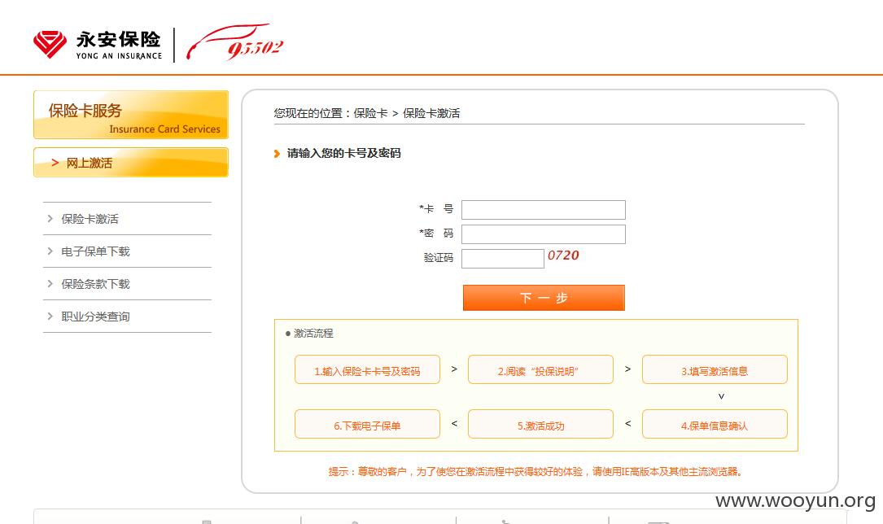Click the 下一步 next step button
The image size is (883, 524).
click(544, 298)
